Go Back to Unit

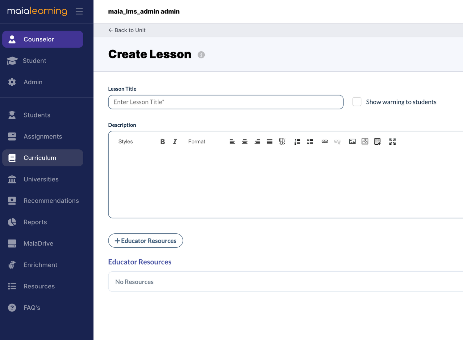pos(127,30)
